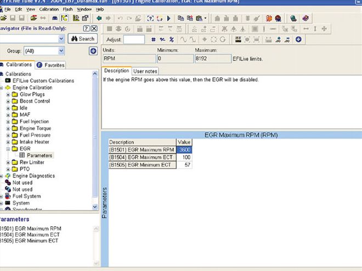Expand the MAF folder
The width and height of the screenshot is (362, 271).
[x=8, y=115]
